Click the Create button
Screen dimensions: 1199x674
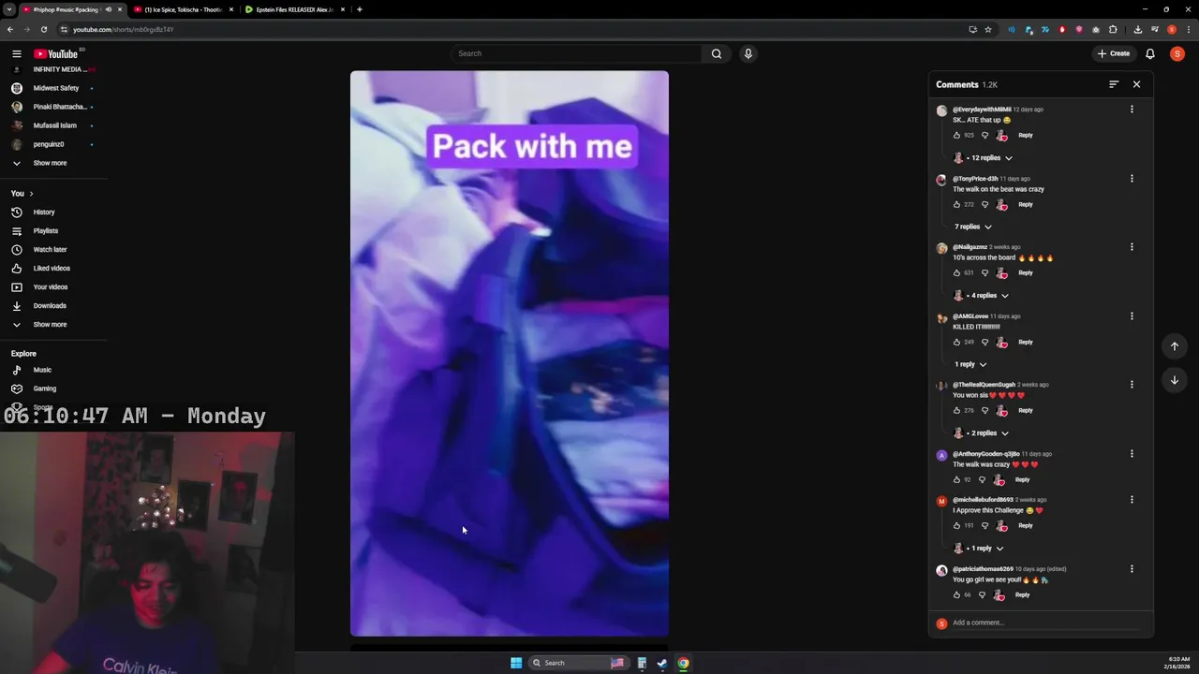[1114, 53]
